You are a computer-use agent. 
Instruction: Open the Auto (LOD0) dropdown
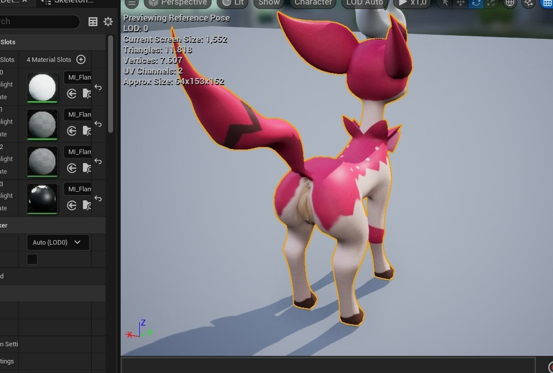click(x=58, y=242)
